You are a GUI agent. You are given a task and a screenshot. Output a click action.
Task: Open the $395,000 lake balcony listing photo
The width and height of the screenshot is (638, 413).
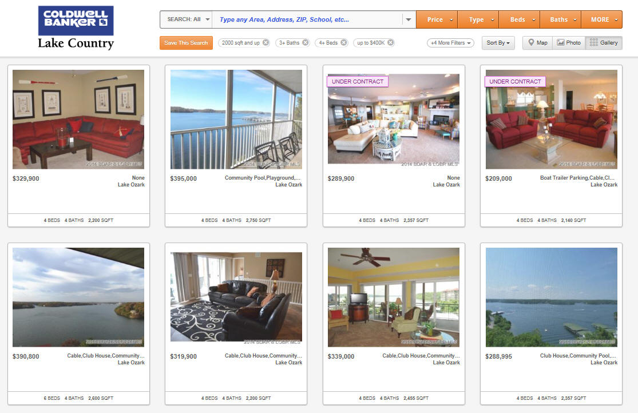(236, 119)
